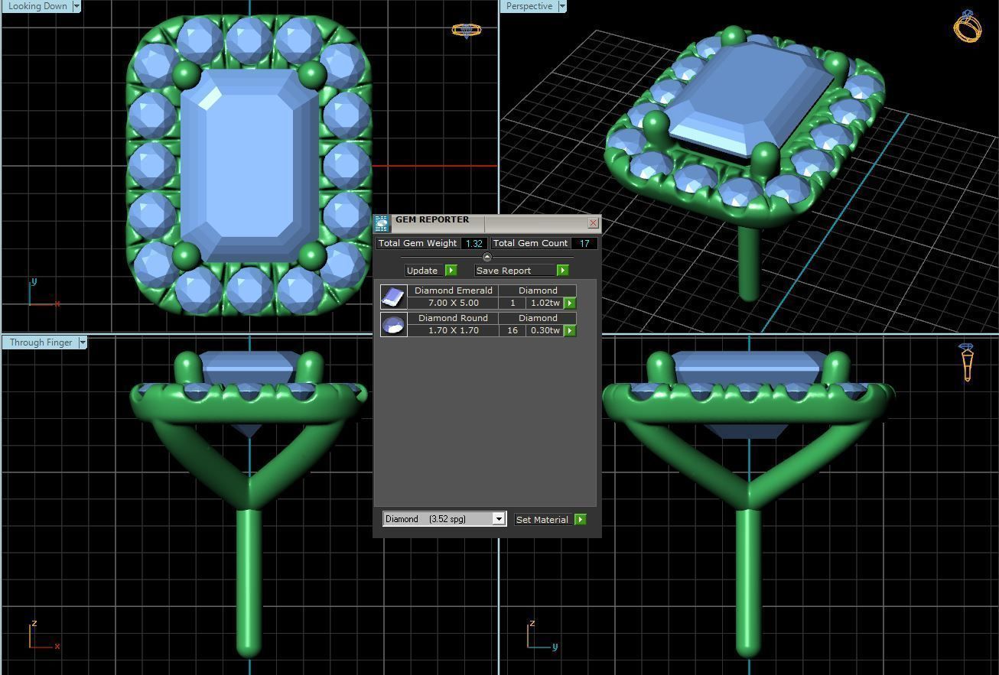The height and width of the screenshot is (675, 999).
Task: Click the quantity 16 cell
Action: tap(512, 330)
